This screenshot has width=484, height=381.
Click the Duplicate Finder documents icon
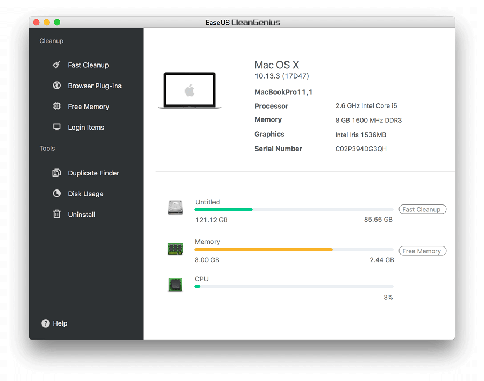tap(56, 173)
